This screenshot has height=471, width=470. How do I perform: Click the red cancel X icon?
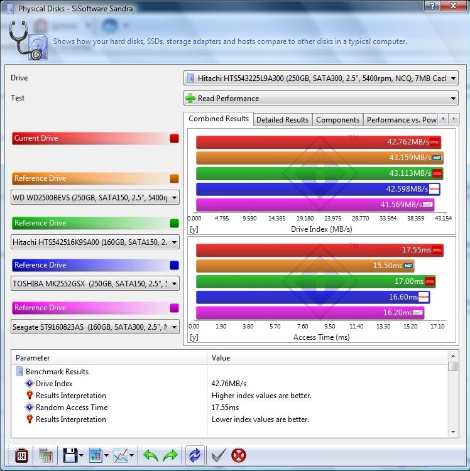click(239, 455)
